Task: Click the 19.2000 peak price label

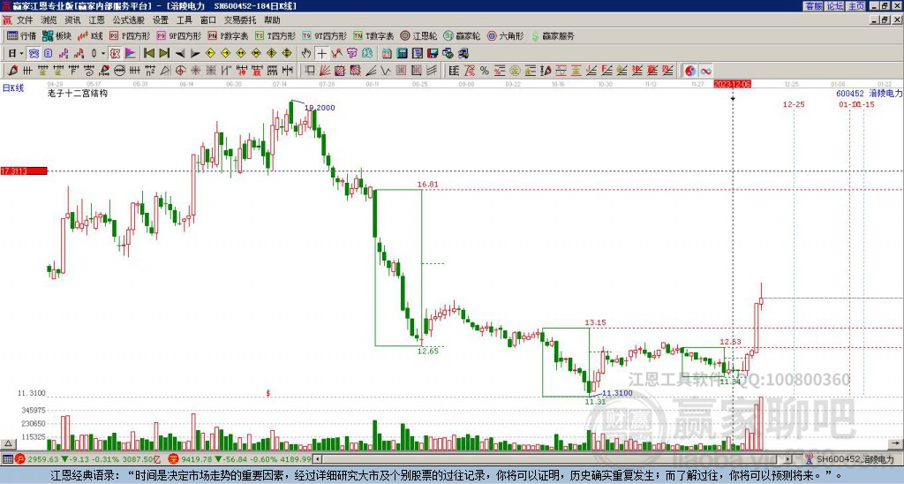Action: pyautogui.click(x=320, y=108)
